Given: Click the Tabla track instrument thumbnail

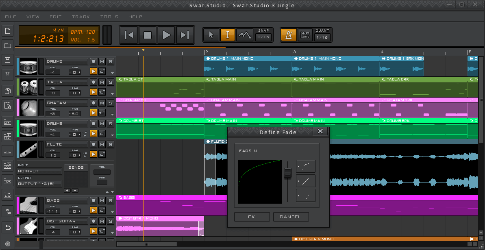Looking at the screenshot, I should tap(28, 87).
